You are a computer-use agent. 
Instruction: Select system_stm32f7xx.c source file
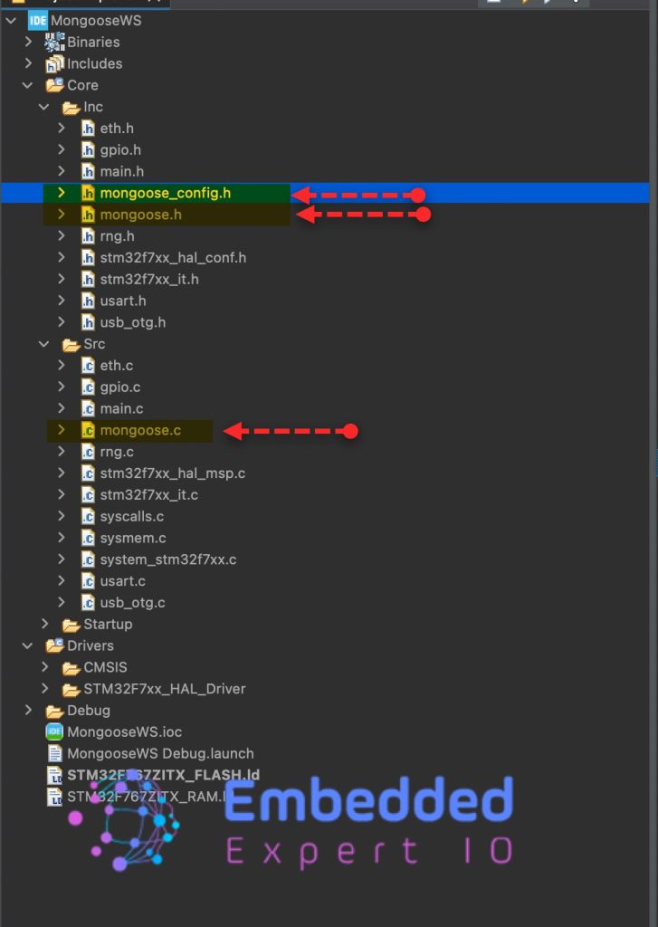167,559
